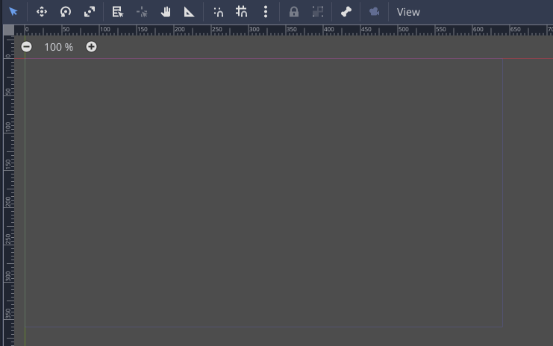Click the lock selected node icon

point(294,12)
